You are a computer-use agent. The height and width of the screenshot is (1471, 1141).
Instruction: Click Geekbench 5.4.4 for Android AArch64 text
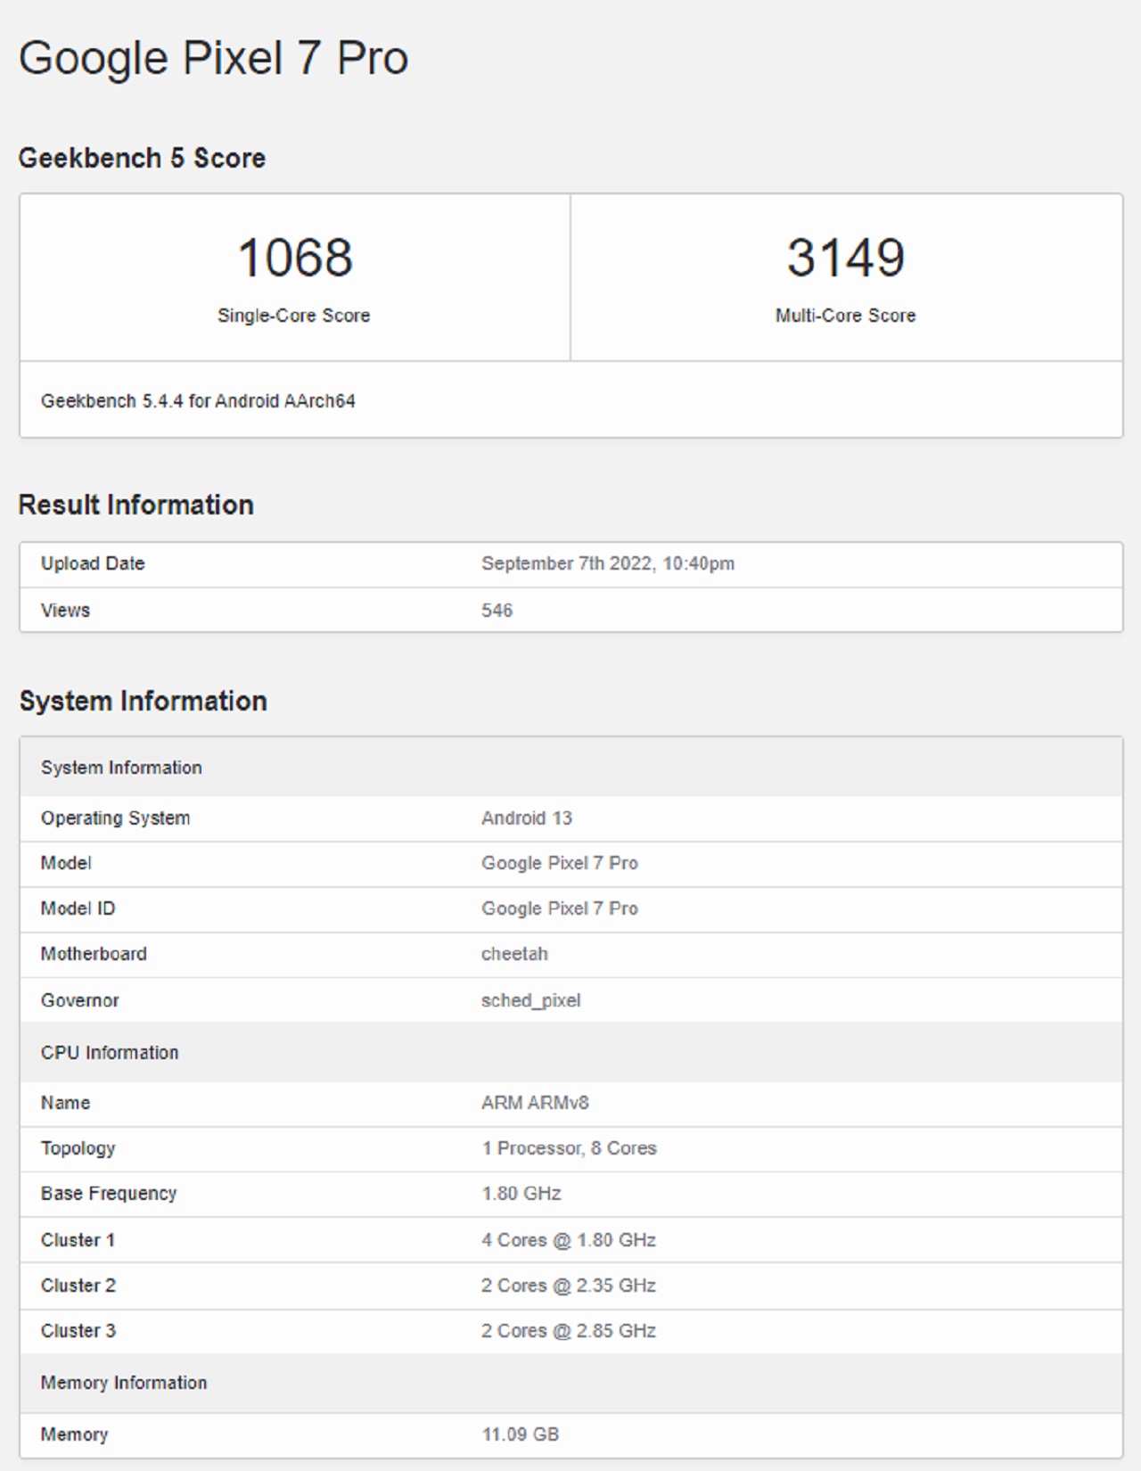198,401
